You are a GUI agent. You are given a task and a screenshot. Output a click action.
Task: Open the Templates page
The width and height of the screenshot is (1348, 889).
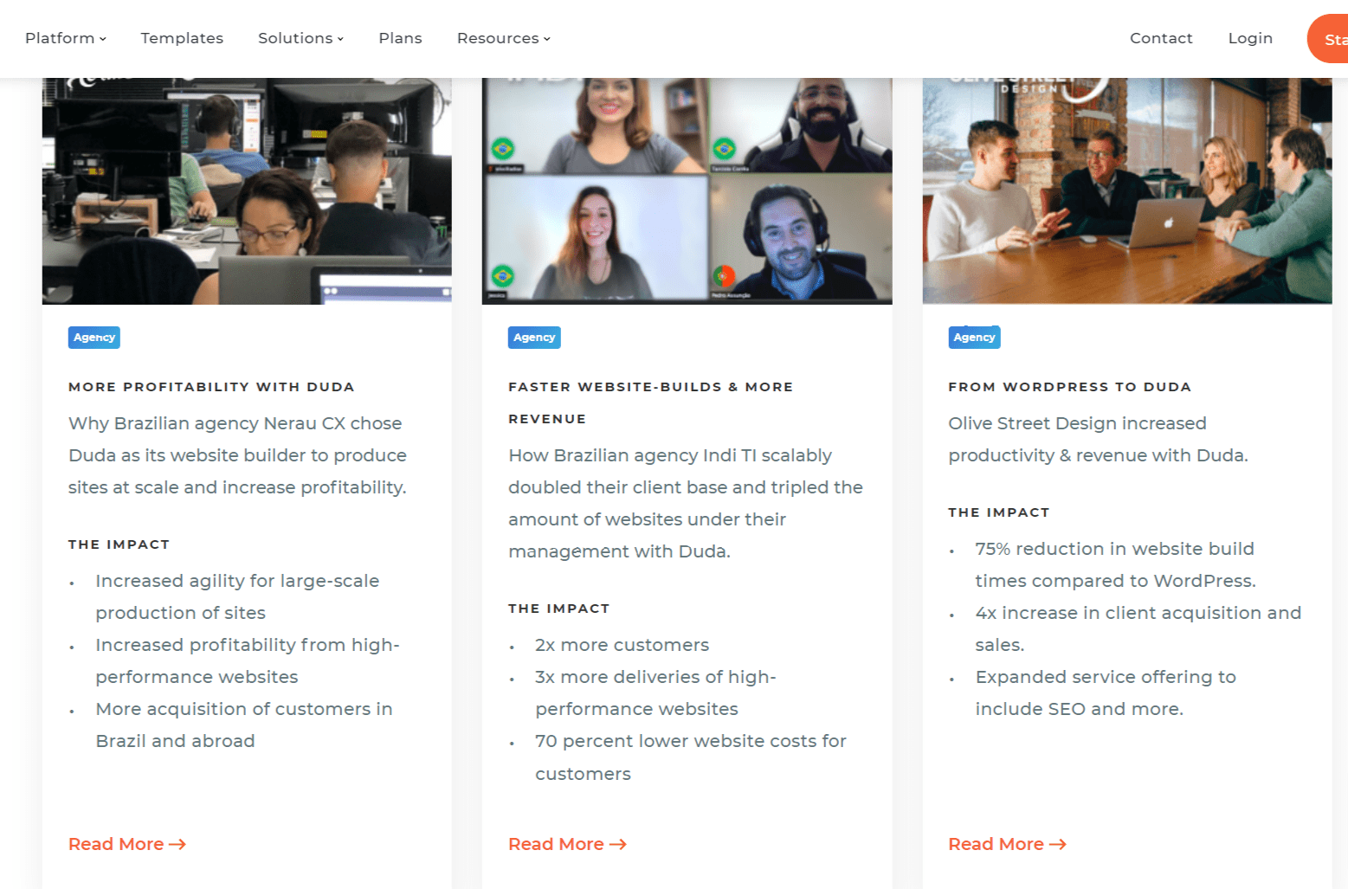coord(182,38)
